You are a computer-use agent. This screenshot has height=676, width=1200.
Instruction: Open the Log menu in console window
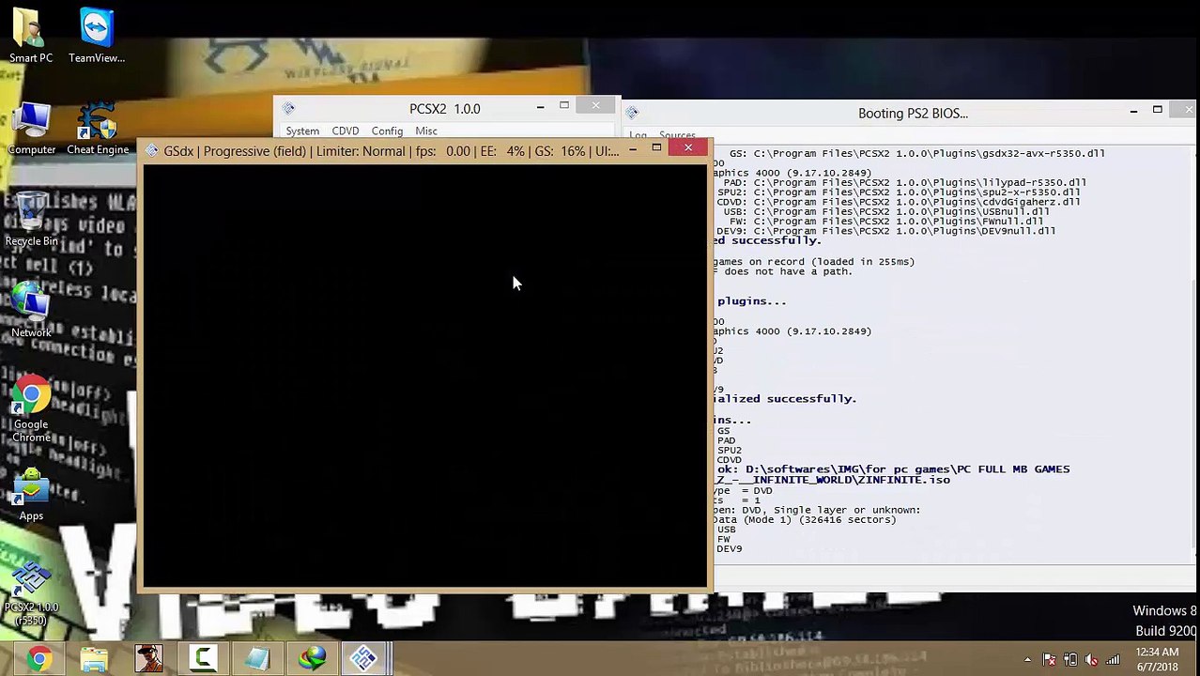(638, 136)
